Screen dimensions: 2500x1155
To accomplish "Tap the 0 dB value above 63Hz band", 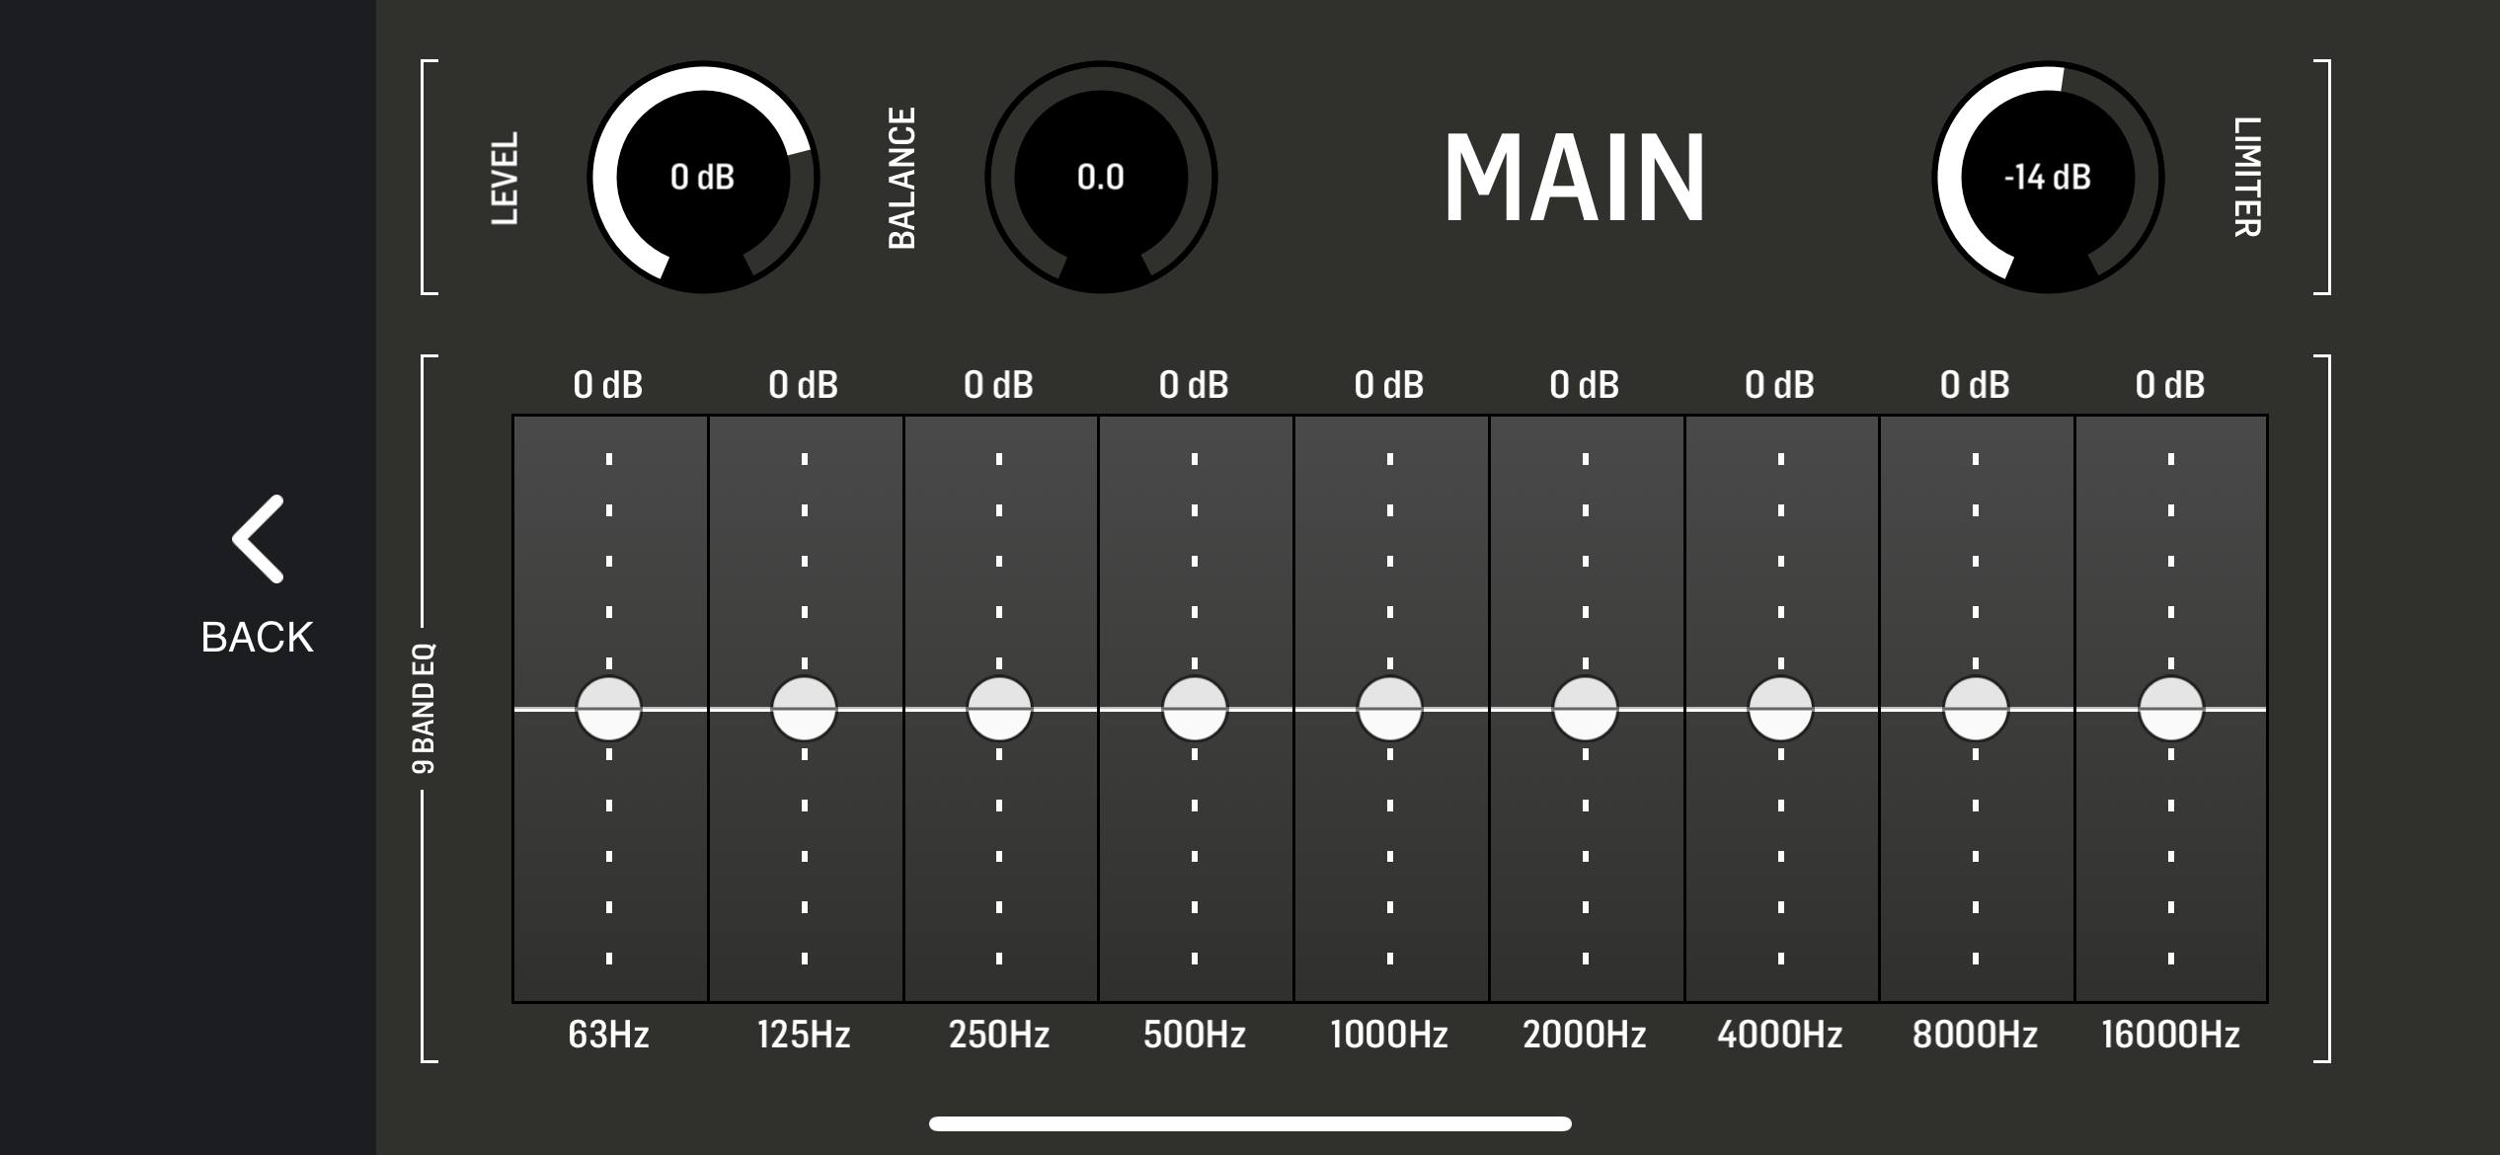I will [x=608, y=385].
